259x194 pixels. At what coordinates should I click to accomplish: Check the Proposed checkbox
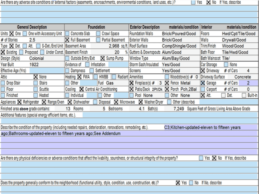point(21,52)
